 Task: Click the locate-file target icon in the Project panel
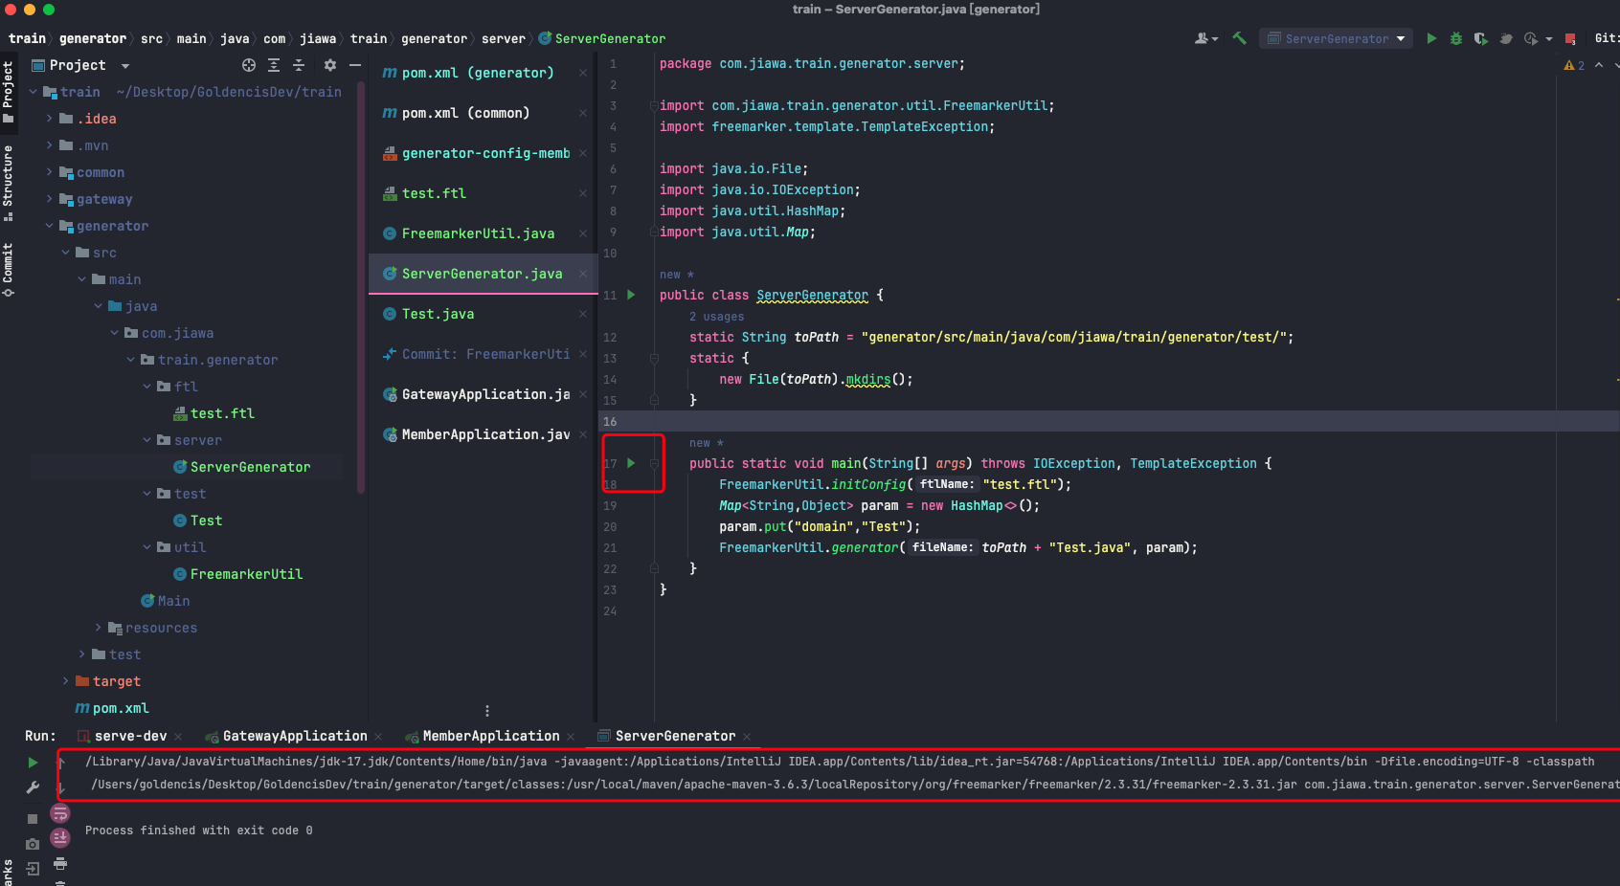point(249,65)
